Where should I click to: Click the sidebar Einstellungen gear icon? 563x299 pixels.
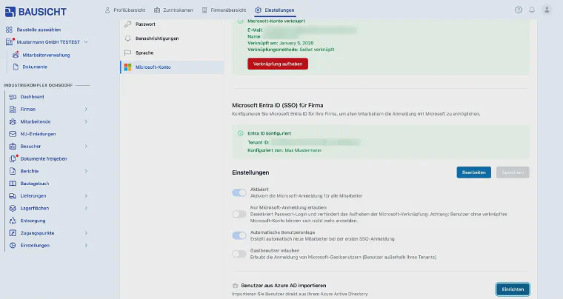click(13, 245)
